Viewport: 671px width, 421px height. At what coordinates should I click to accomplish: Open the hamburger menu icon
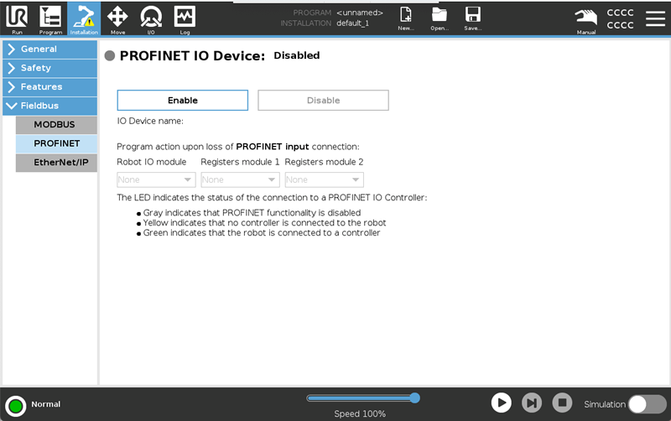[654, 18]
